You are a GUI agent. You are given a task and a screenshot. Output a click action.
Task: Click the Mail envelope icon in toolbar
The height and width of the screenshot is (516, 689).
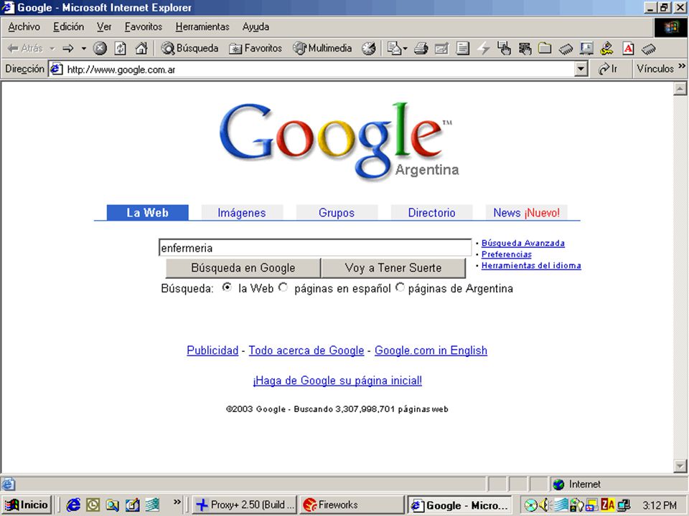pyautogui.click(x=394, y=48)
